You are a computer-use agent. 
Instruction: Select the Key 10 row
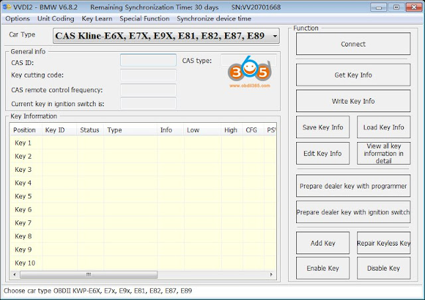[143, 263]
